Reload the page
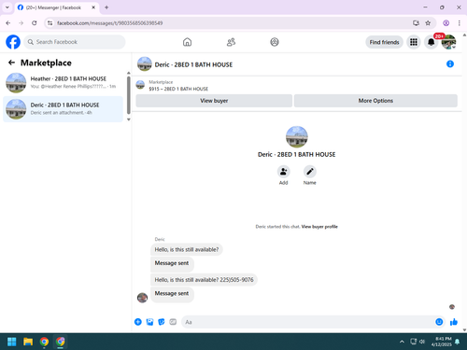The height and width of the screenshot is (350, 467). pos(35,23)
